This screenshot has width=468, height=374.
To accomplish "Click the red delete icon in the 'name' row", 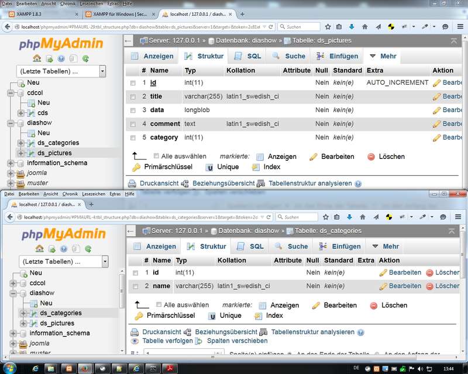I will [x=430, y=286].
